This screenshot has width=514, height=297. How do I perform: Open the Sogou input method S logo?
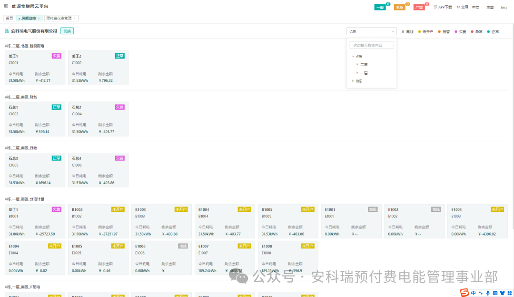tap(464, 292)
